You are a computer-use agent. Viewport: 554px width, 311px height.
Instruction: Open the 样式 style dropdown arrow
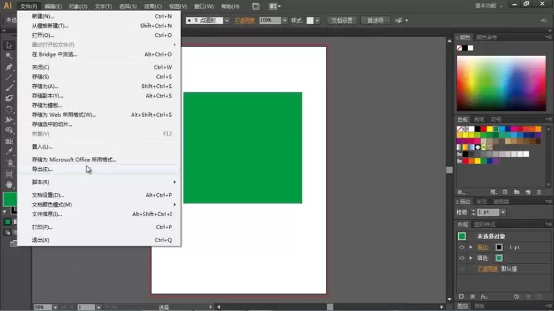tap(317, 20)
